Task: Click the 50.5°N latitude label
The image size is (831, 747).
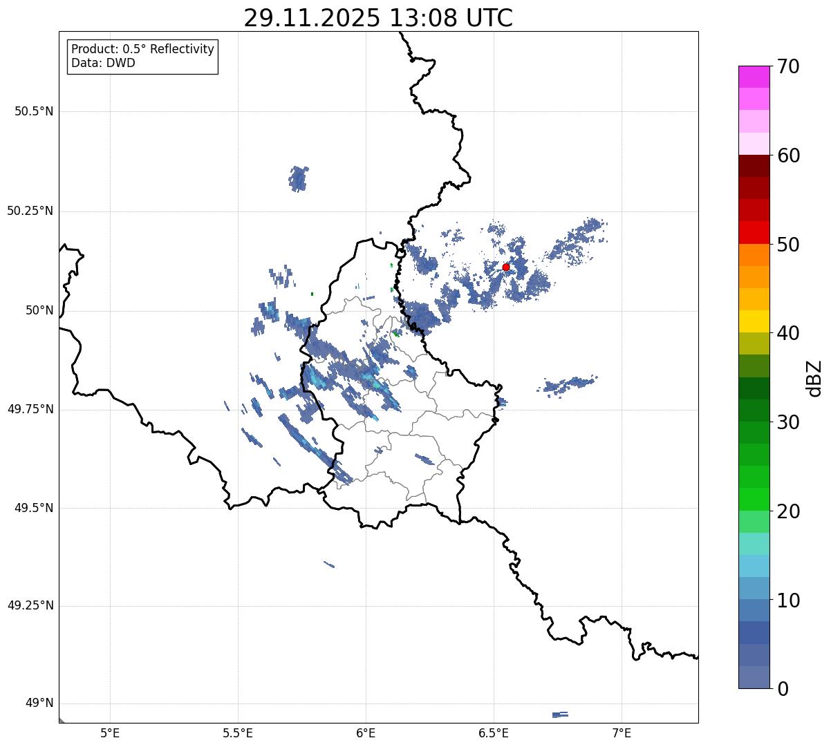Action: 34,111
